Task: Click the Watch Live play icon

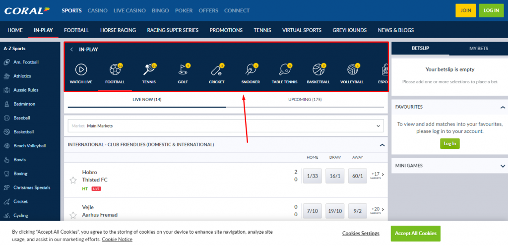Action: click(x=81, y=69)
